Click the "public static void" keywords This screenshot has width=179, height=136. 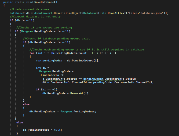click(x=18, y=2)
